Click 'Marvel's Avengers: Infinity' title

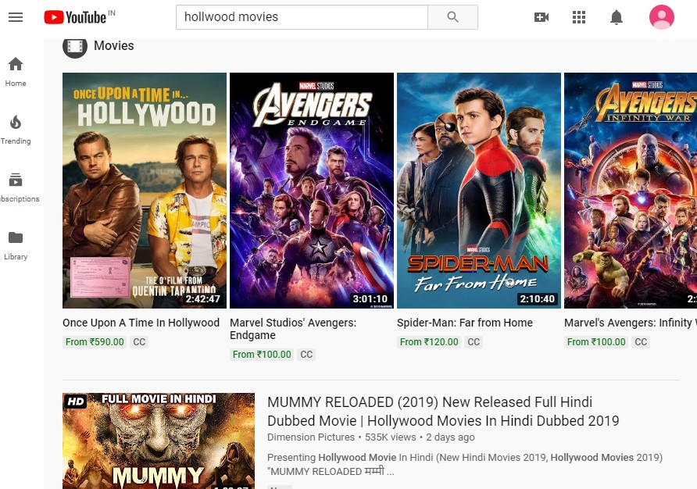[x=631, y=323]
